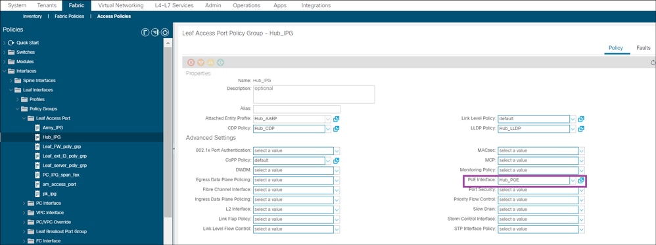Open the Tenants top menu

coord(46,5)
